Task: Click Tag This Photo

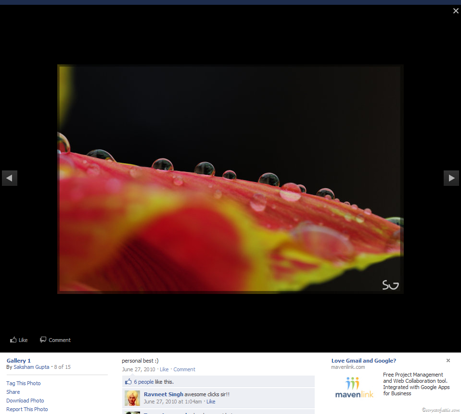Action: (24, 383)
